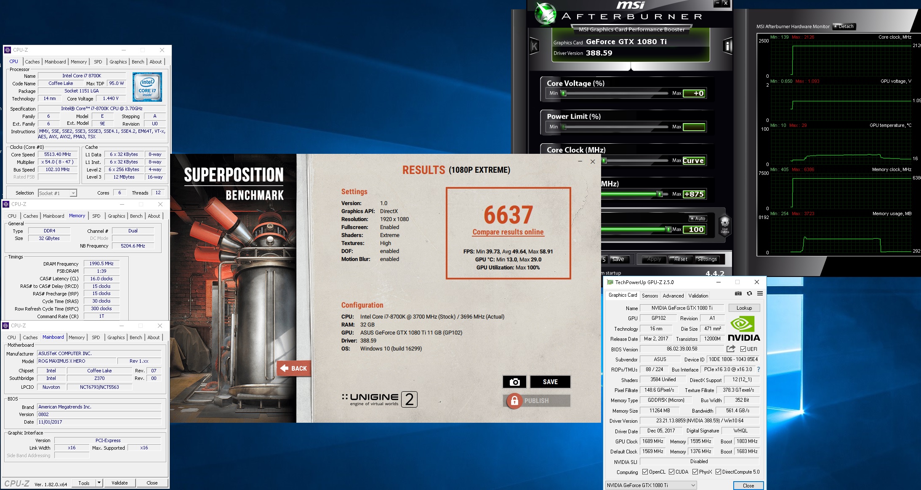The width and height of the screenshot is (921, 490).
Task: Click the 'ROG MAXIMUS X HERO' model field
Action: 77,361
